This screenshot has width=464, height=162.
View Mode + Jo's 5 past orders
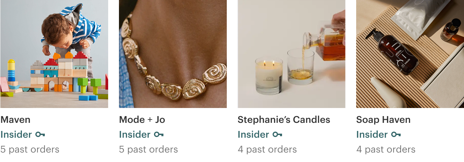pos(148,150)
